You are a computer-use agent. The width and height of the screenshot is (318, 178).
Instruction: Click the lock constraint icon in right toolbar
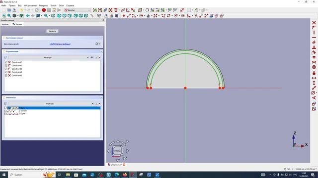(x=314, y=73)
